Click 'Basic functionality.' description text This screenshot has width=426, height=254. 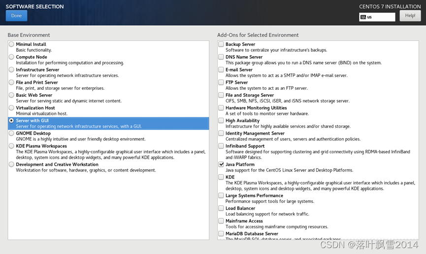pos(33,50)
